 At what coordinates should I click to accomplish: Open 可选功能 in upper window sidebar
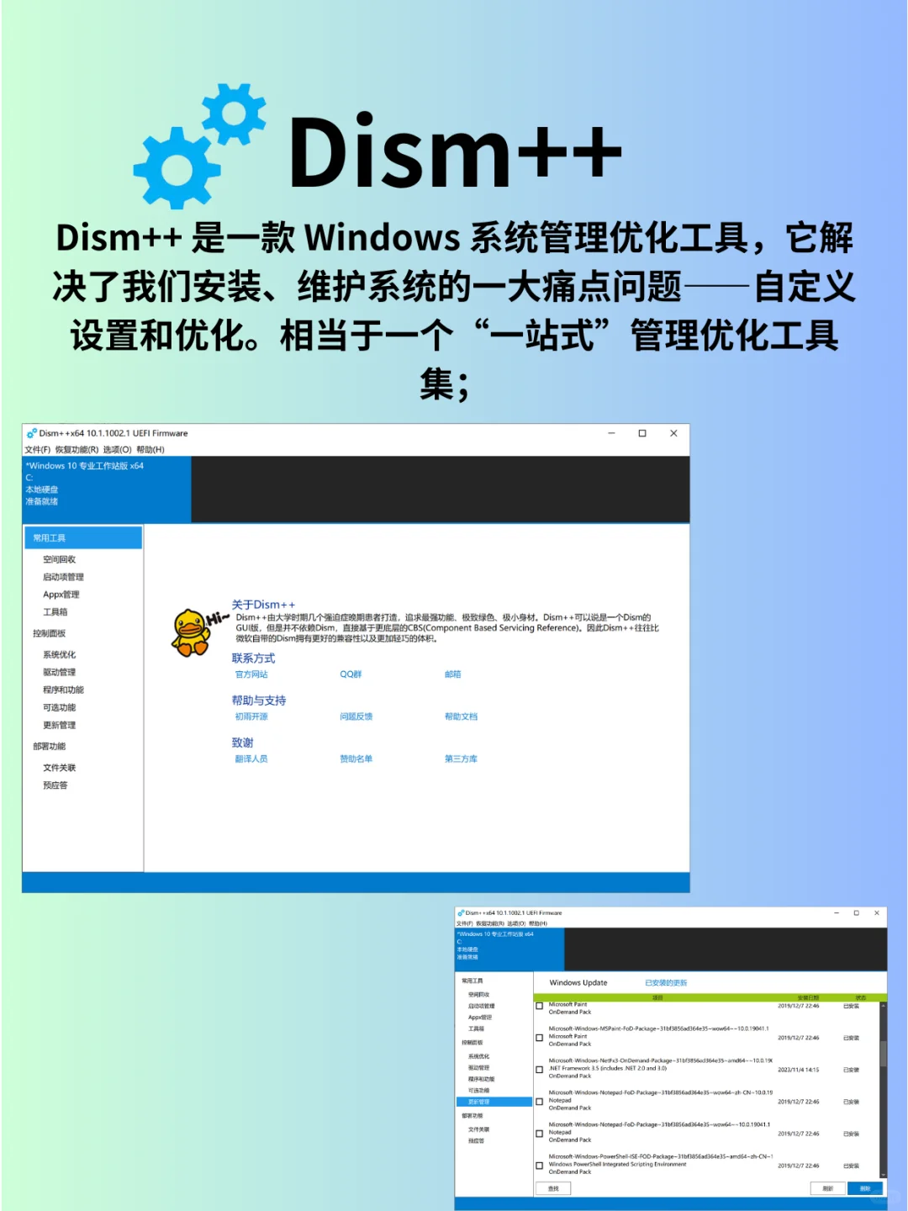pyautogui.click(x=59, y=707)
